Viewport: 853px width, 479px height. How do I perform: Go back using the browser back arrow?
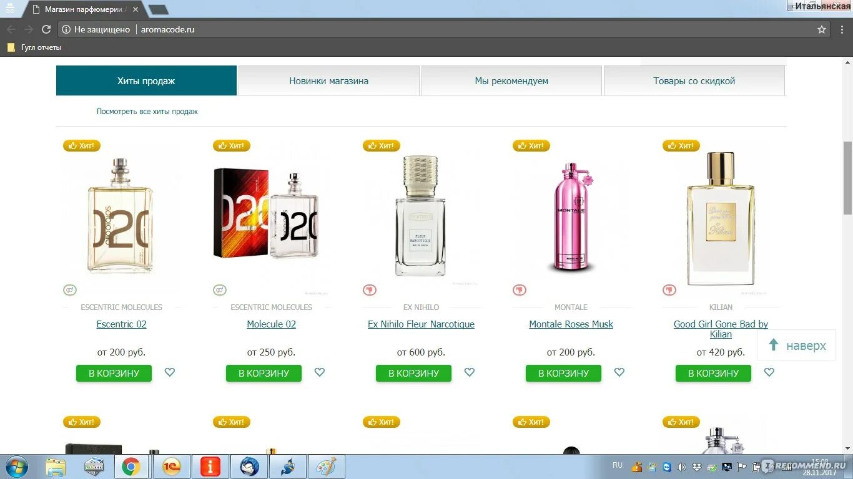[11, 29]
